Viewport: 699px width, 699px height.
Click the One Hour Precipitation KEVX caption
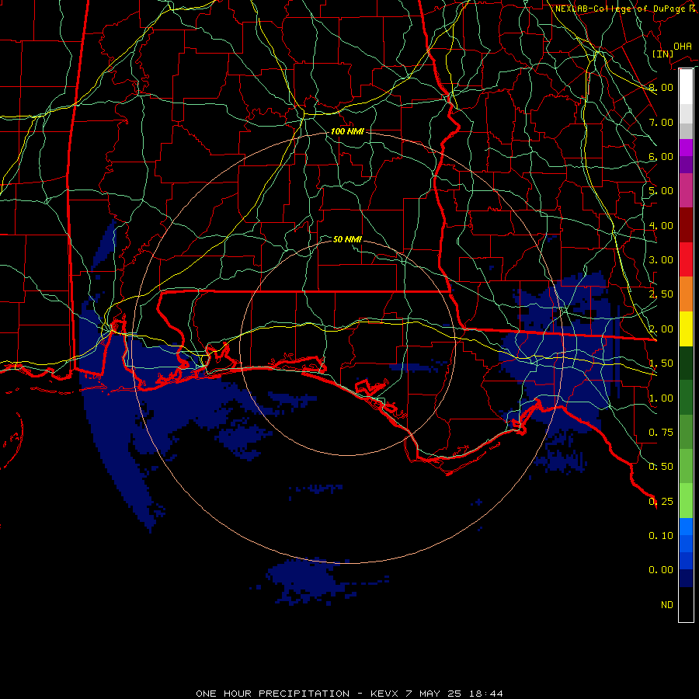(349, 694)
